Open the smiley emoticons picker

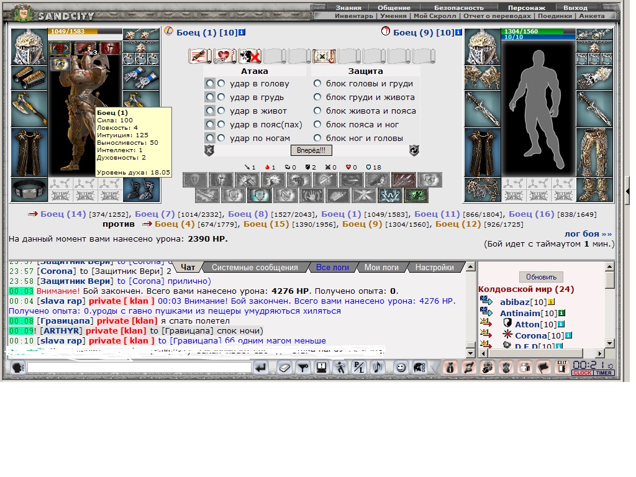(x=401, y=368)
